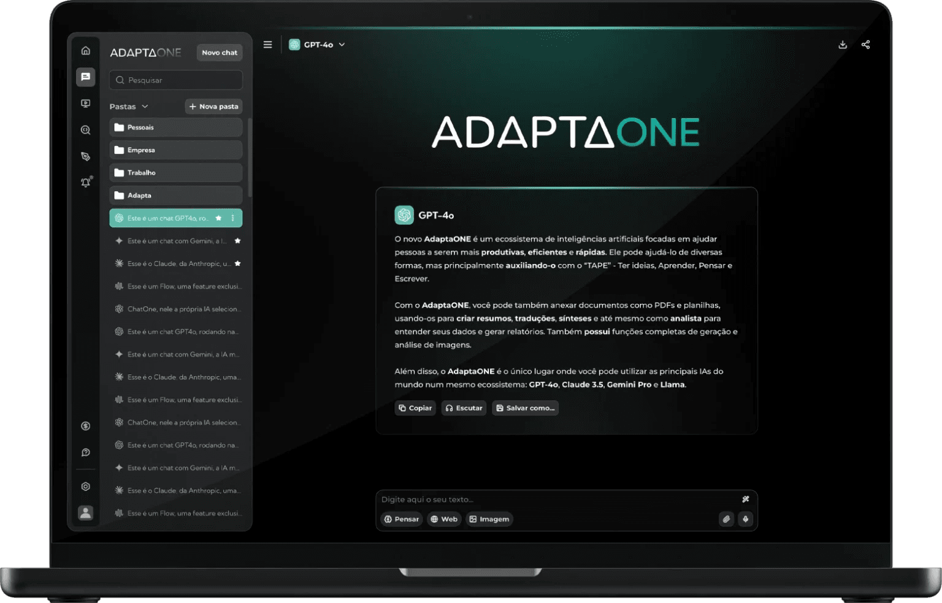Click the hamburger menu next to GPT-4o
Viewport: 942px width, 603px height.
pos(267,44)
